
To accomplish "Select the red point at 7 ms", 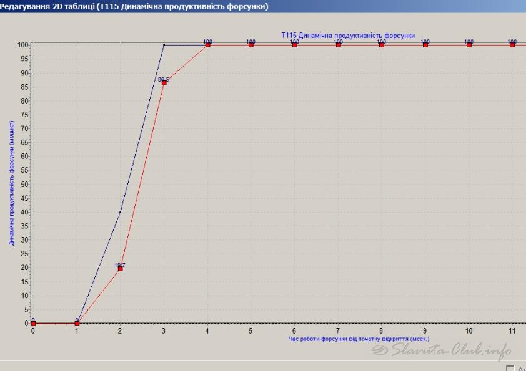I will [339, 45].
